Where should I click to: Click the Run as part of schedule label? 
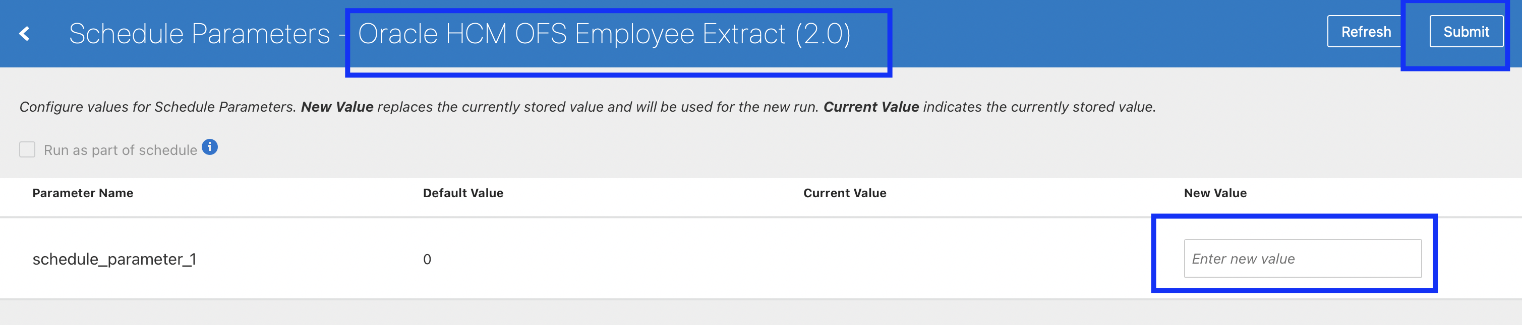tap(120, 150)
